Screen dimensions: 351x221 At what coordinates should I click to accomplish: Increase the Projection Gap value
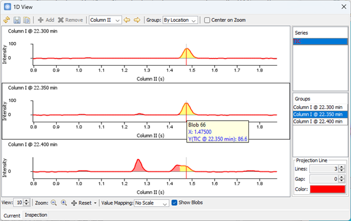tap(342, 177)
